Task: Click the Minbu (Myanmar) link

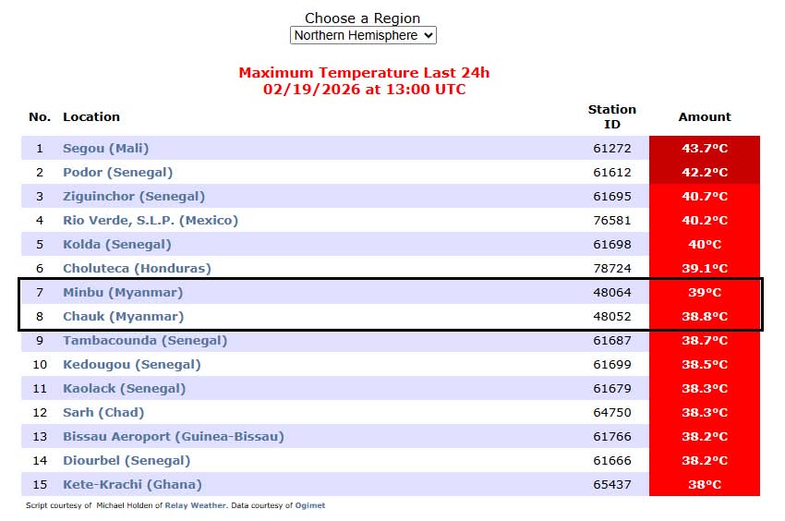Action: [123, 292]
